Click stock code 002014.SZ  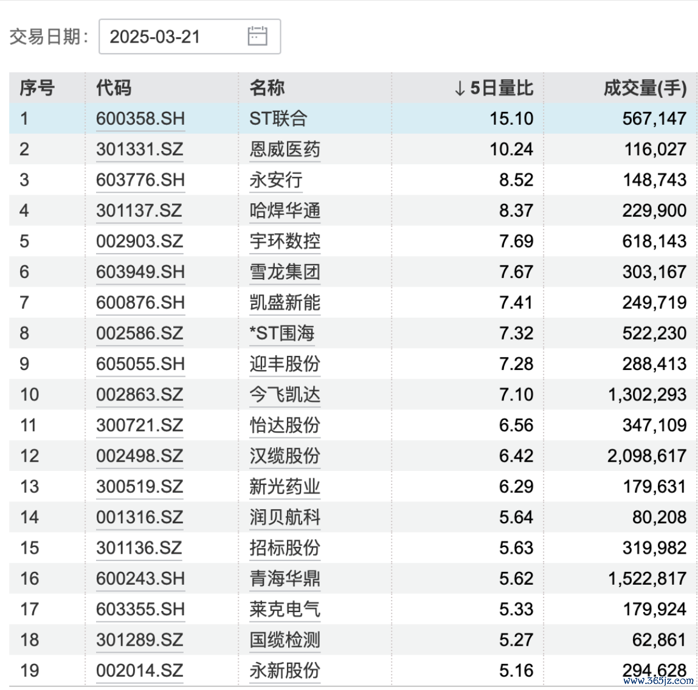pyautogui.click(x=140, y=671)
